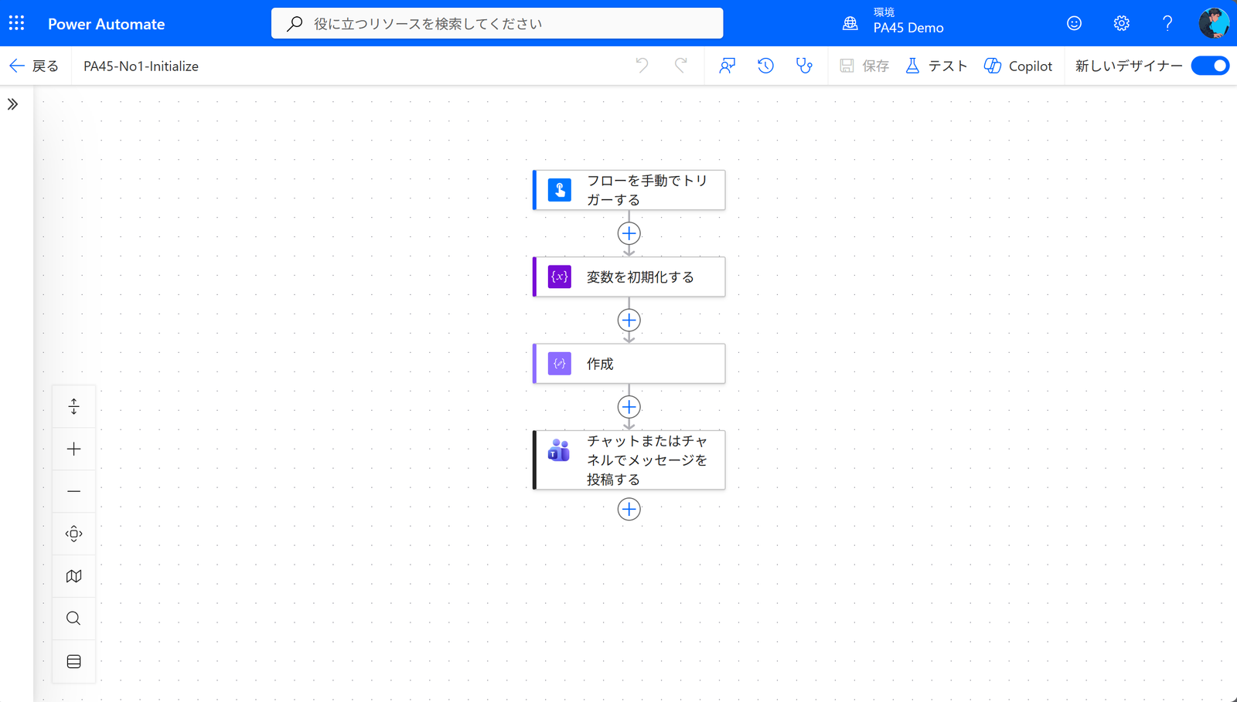Click the 保存 save button
The width and height of the screenshot is (1237, 702).
pos(864,66)
